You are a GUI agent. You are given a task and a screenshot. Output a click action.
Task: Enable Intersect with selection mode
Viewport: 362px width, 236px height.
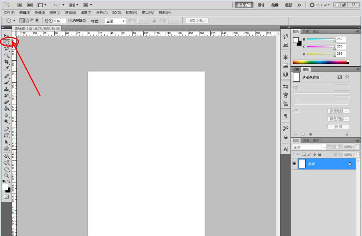tap(37, 21)
